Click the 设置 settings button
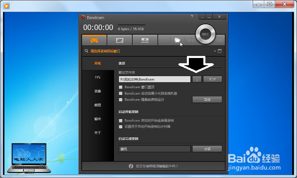The image size is (297, 178). 207,149
